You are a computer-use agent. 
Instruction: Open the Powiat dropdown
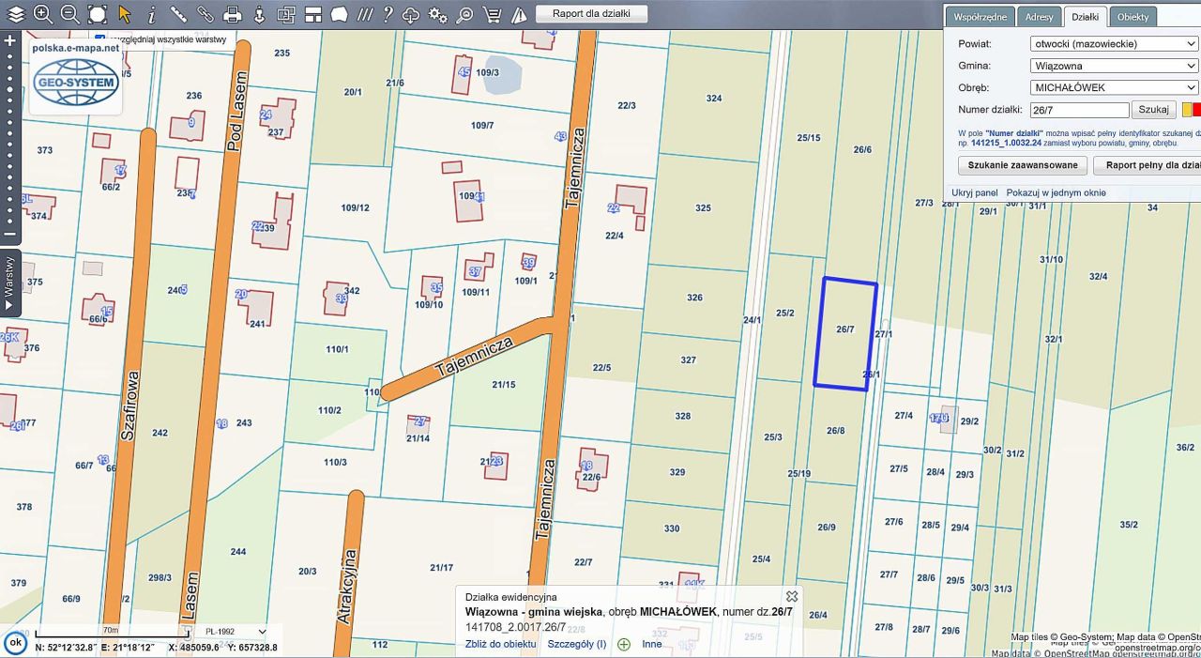1113,44
